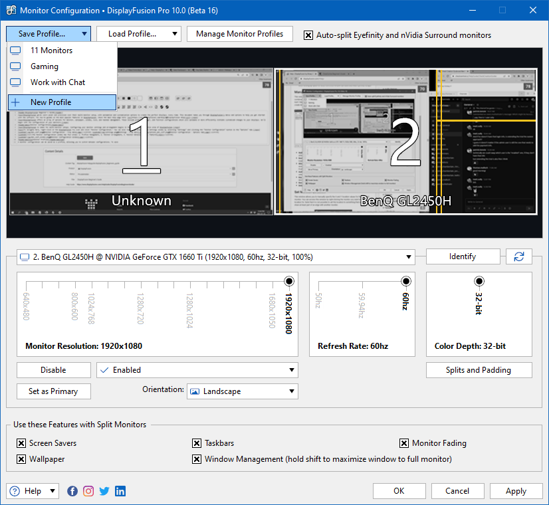The width and height of the screenshot is (549, 505).
Task: Click the refresh rate slider handle at 60hz
Action: [x=406, y=281]
